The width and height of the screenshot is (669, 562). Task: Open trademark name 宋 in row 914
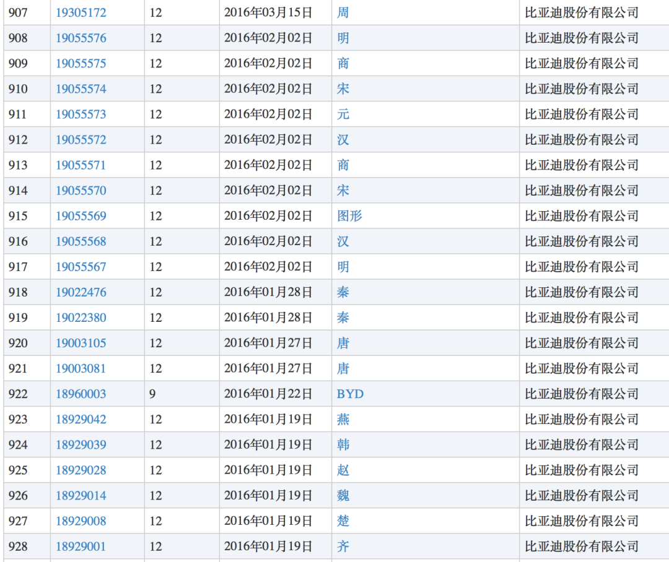coord(343,190)
